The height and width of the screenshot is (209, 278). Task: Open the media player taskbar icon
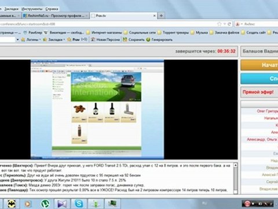[x=28, y=204]
